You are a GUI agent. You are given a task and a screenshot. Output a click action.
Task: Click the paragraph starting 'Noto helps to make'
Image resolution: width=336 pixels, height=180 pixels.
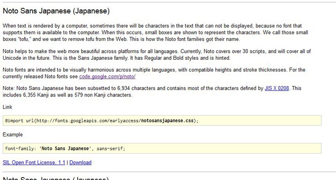[x=157, y=54]
